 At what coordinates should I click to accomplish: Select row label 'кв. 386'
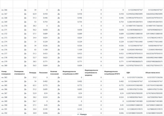(x=4, y=89)
